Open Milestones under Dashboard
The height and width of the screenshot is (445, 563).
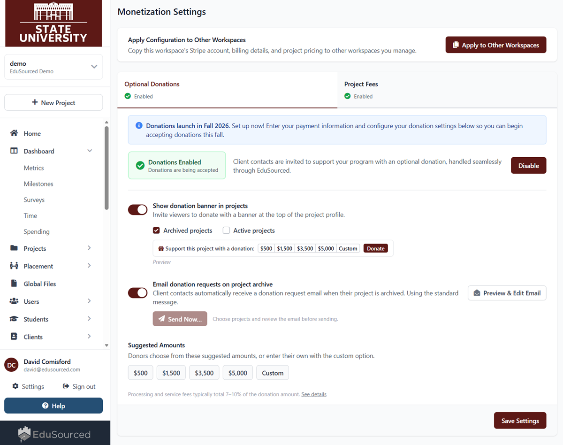point(38,184)
